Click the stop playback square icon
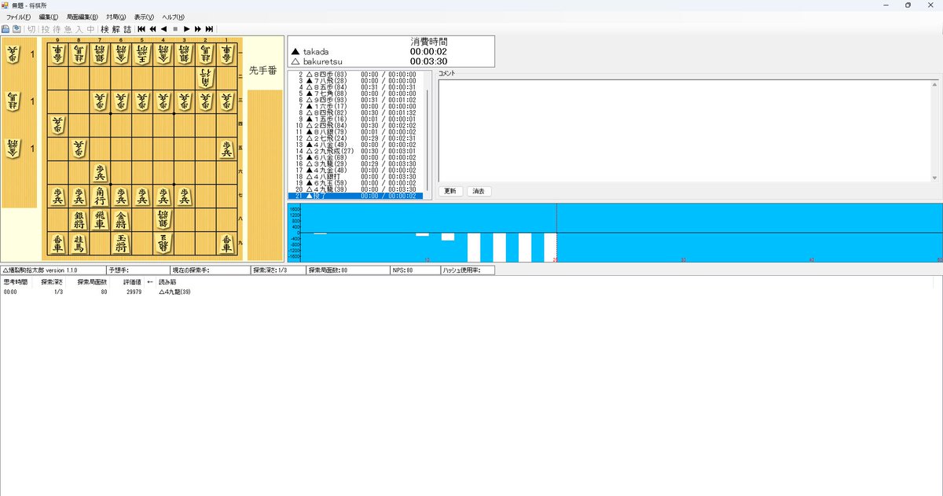This screenshot has width=943, height=496. (175, 29)
